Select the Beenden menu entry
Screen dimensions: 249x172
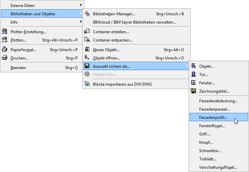tap(18, 67)
